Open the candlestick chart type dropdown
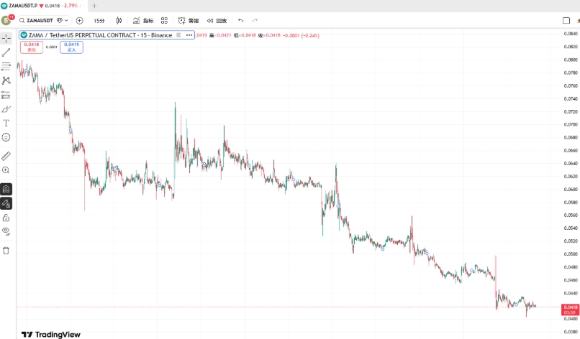The image size is (580, 339). [119, 21]
